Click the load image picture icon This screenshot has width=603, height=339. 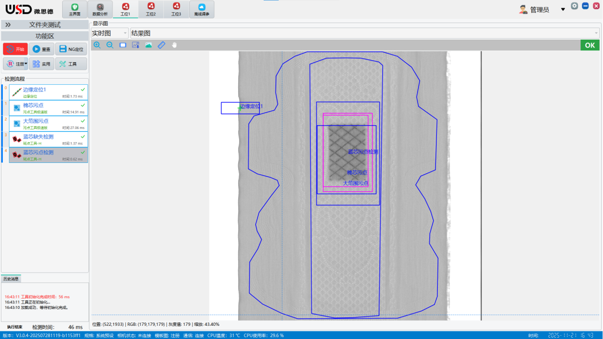click(148, 45)
